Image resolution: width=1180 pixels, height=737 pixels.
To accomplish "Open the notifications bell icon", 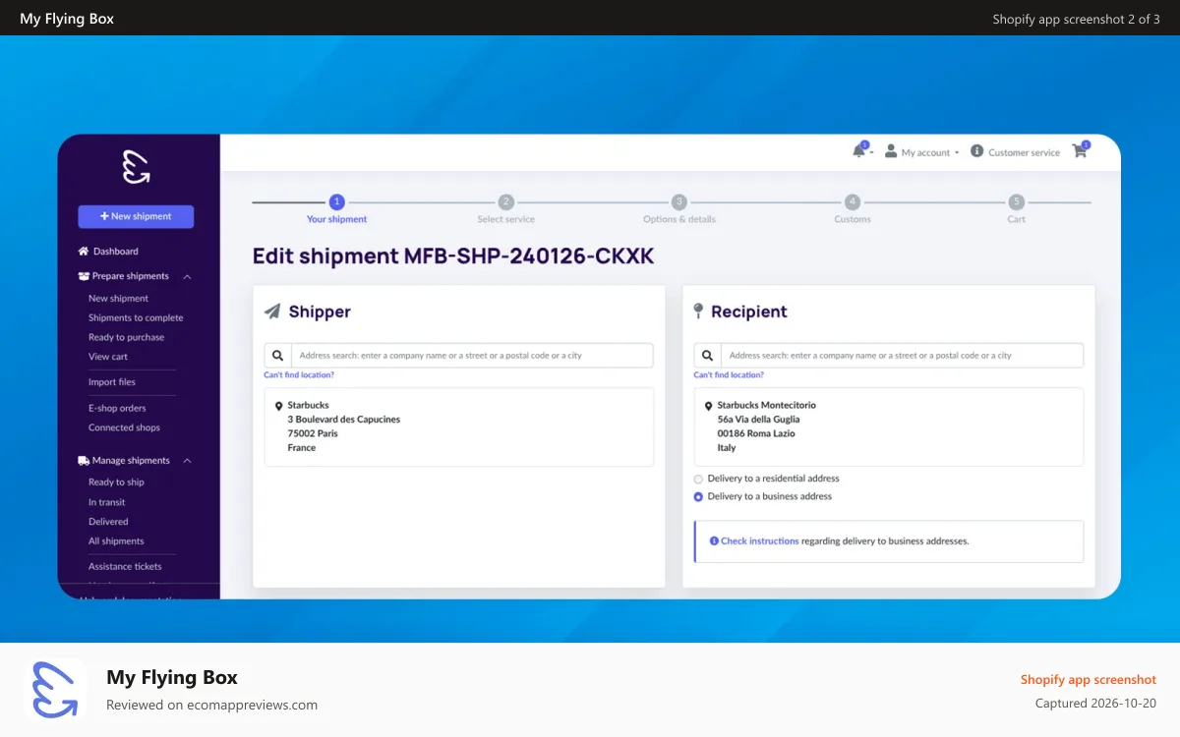I will point(859,151).
